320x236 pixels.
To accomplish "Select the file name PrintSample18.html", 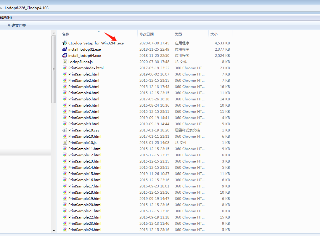I will (85, 192).
